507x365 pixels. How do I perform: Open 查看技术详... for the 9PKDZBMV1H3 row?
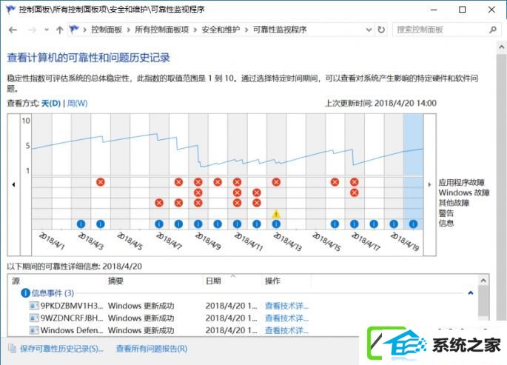coord(286,306)
